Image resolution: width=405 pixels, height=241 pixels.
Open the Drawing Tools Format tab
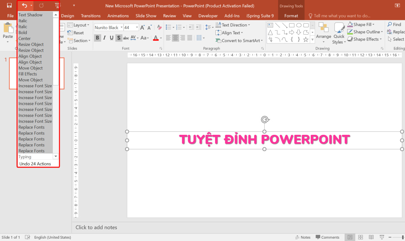click(291, 16)
